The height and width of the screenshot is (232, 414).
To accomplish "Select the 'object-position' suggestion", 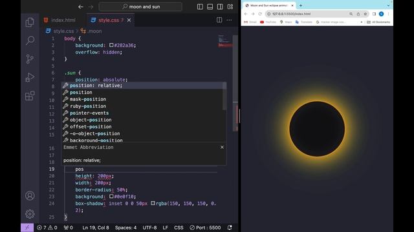I will 142,120.
